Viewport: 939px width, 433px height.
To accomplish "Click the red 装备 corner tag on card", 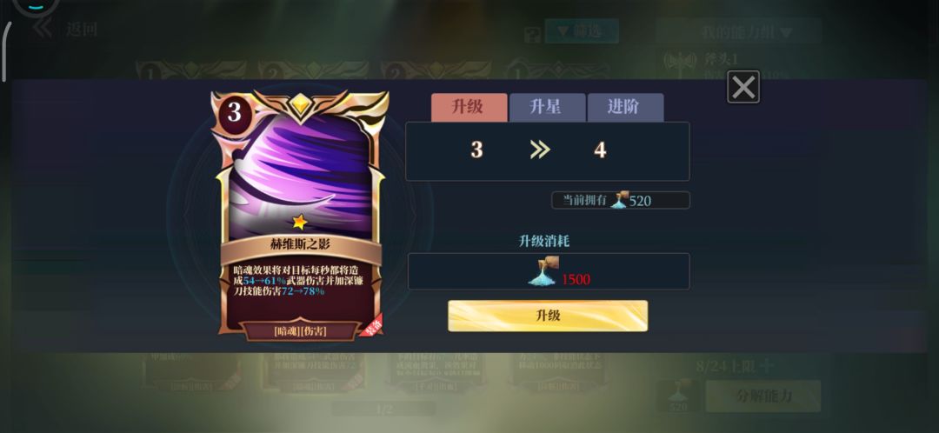I will pos(372,326).
